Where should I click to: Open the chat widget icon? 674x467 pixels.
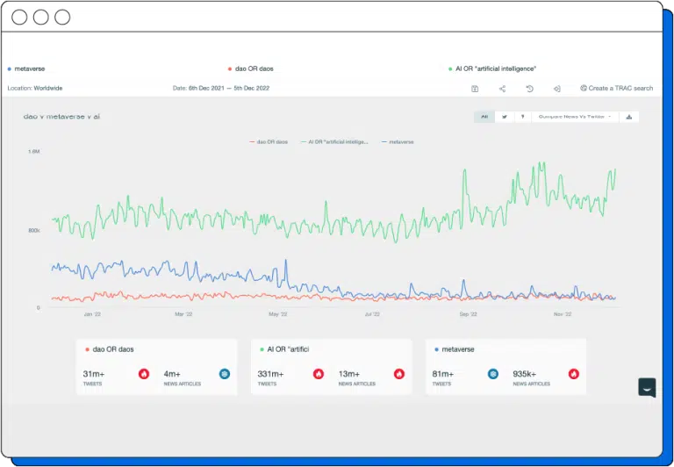pos(647,387)
